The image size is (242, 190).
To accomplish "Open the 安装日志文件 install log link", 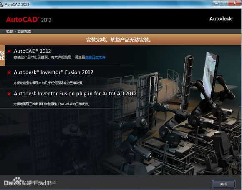I will pos(95,57).
